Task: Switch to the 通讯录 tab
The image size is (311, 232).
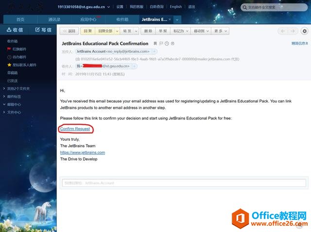Action: 54,19
